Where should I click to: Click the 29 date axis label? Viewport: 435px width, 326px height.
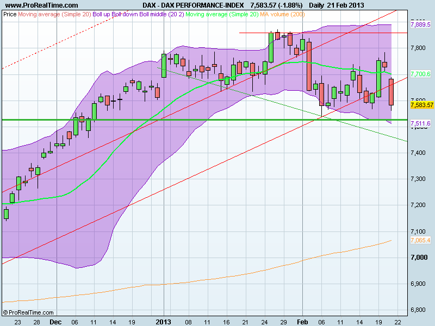pos(283,322)
